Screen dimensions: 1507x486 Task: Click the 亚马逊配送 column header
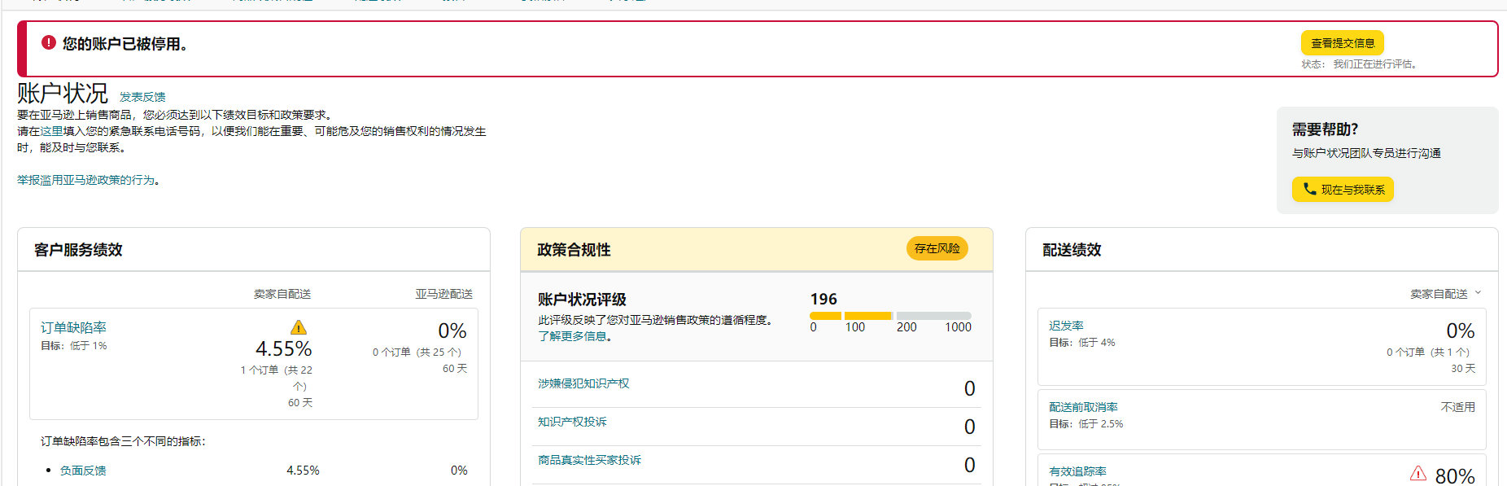pyautogui.click(x=443, y=294)
